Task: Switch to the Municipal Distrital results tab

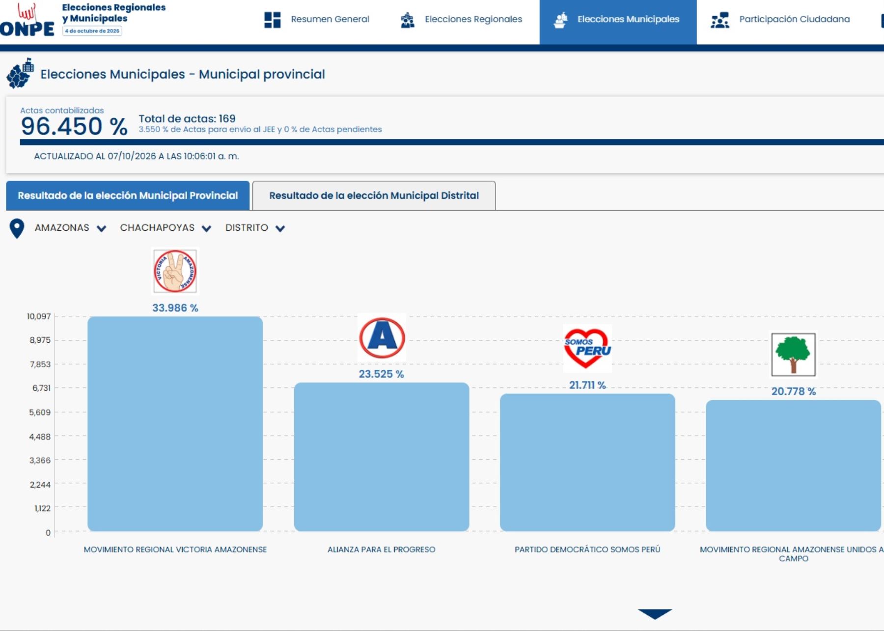Action: coord(374,195)
